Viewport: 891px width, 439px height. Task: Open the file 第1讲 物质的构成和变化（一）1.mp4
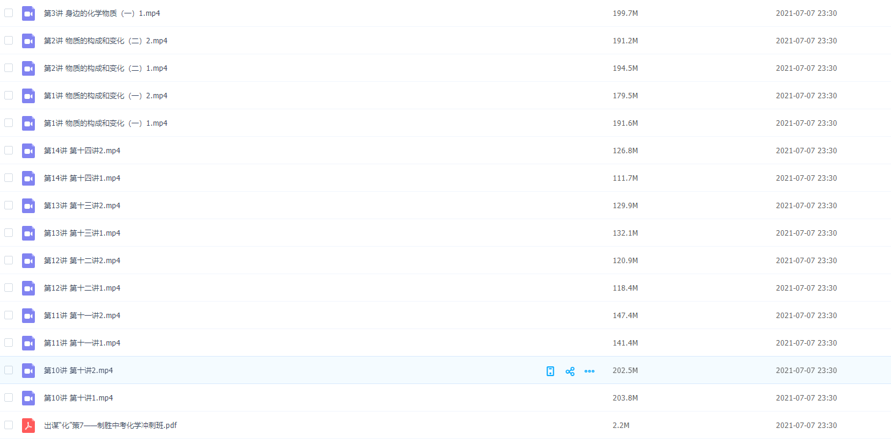[x=105, y=123]
